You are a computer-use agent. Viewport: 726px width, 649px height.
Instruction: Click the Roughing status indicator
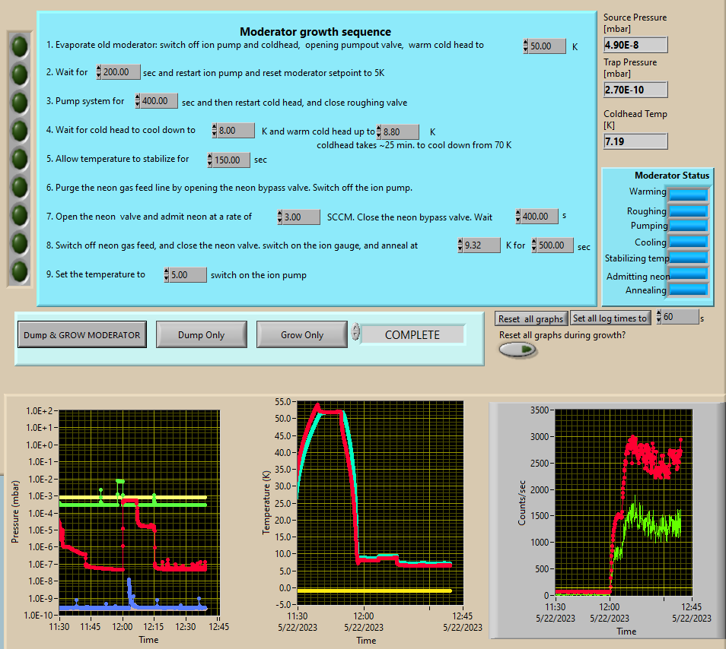coord(688,211)
